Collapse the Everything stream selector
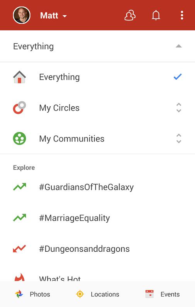 (x=179, y=46)
